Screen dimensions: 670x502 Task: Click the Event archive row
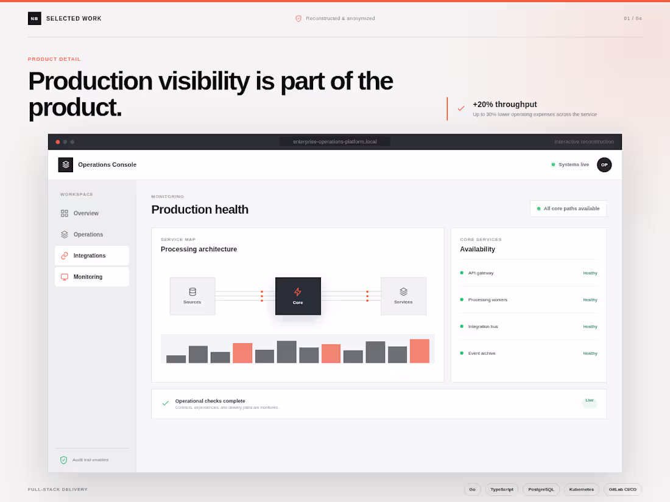click(x=529, y=354)
